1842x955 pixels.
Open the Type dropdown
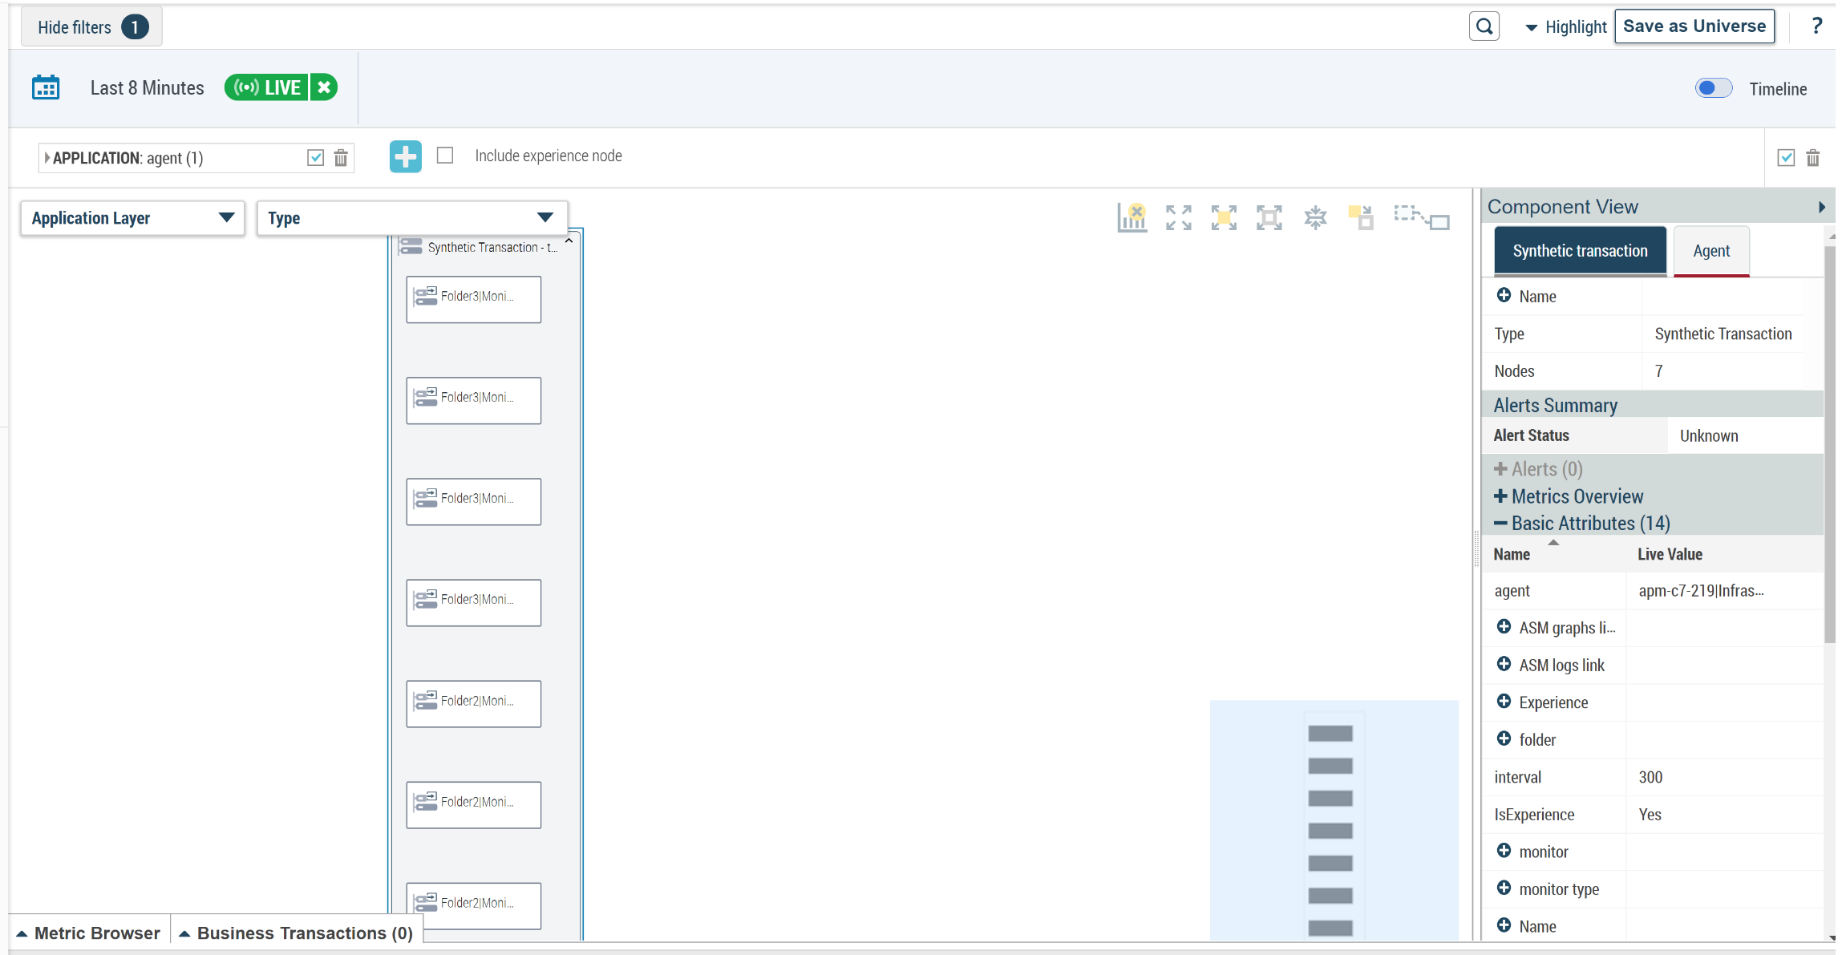pos(411,218)
